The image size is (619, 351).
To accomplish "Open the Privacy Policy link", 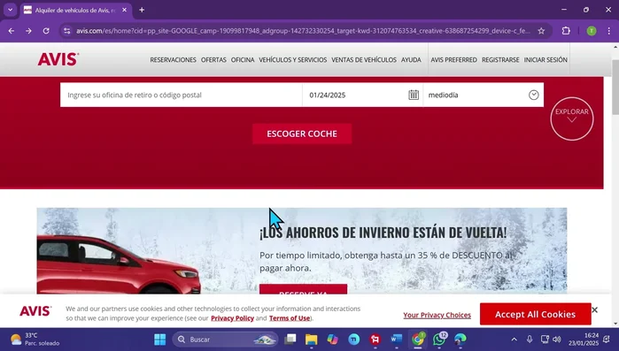I will point(232,318).
